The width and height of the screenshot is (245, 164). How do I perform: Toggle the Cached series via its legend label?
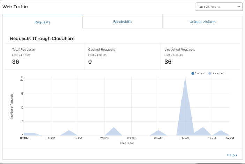pyautogui.click(x=199, y=73)
